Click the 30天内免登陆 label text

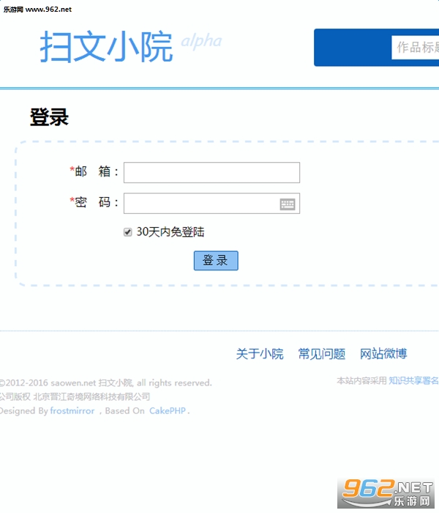[x=170, y=232]
